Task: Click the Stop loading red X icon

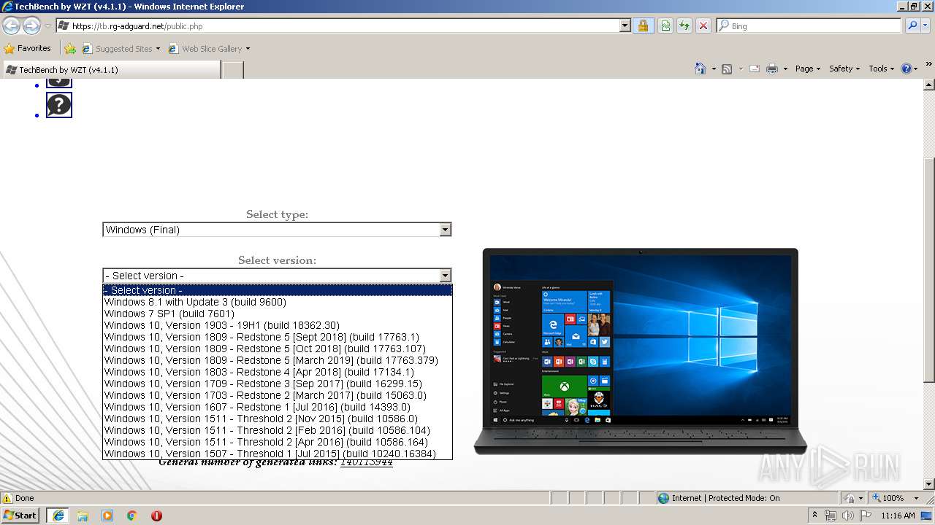Action: click(703, 26)
